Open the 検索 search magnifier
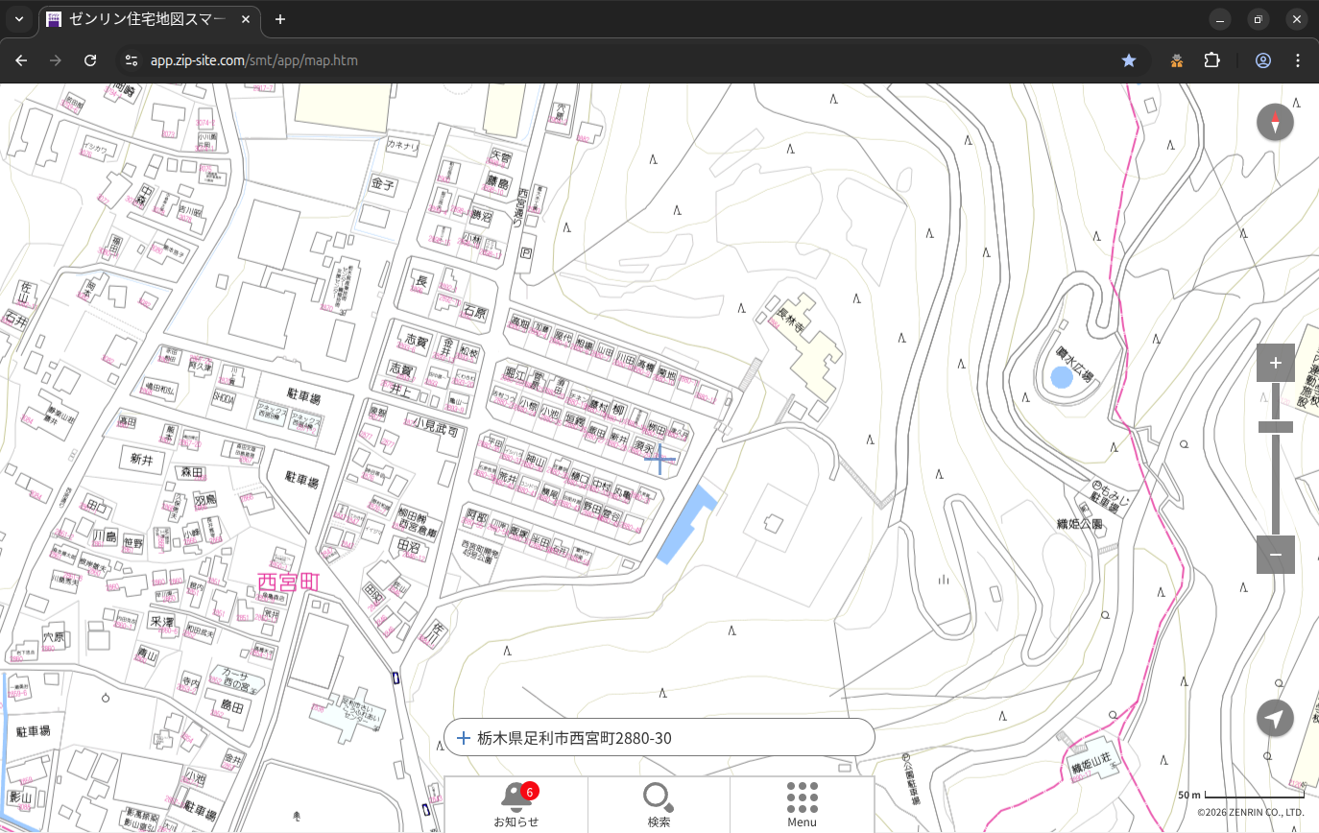1319x833 pixels. (659, 804)
